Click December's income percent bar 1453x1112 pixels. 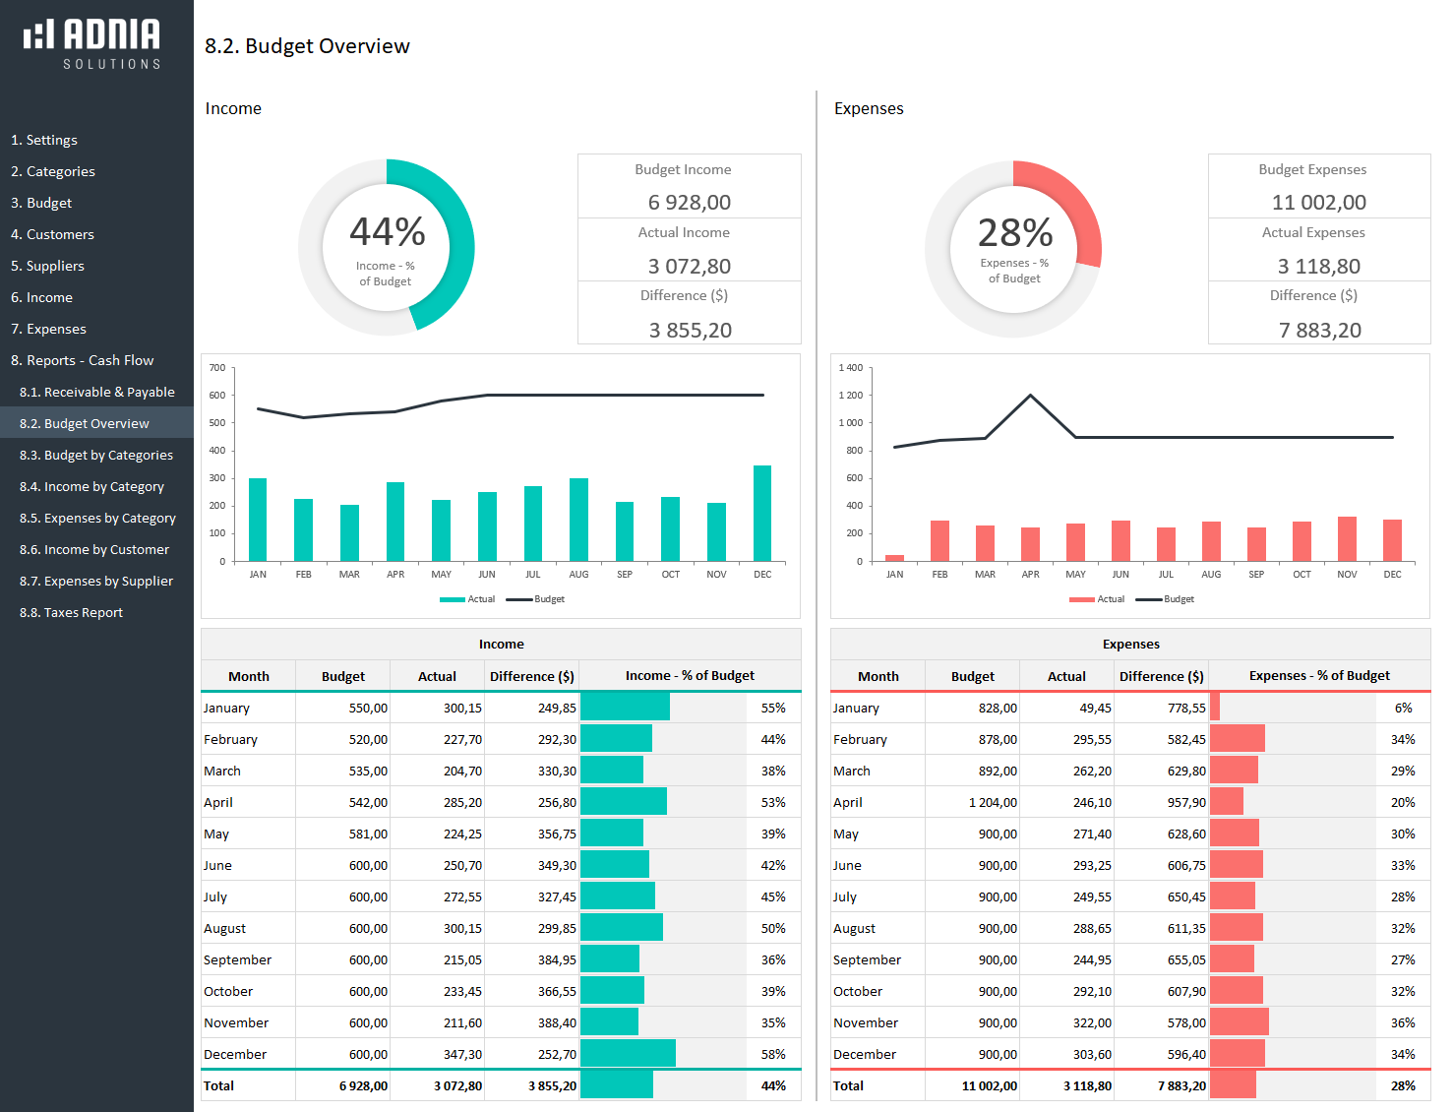coord(628,1054)
